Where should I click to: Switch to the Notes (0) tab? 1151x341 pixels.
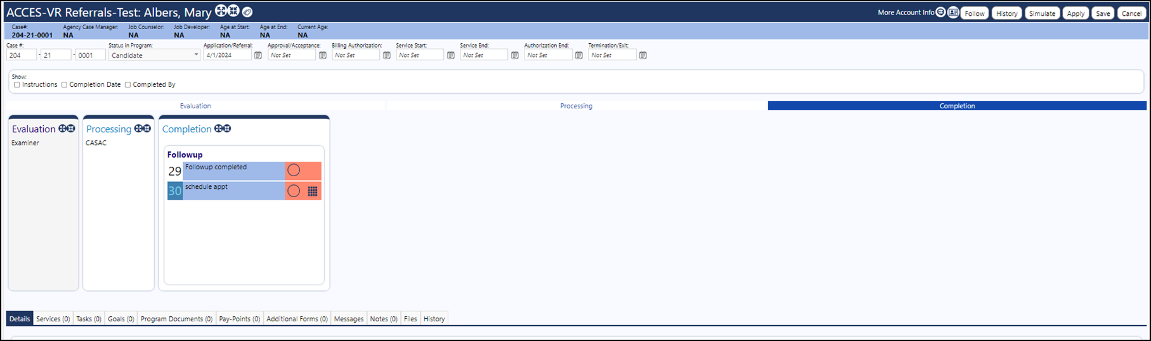click(384, 319)
